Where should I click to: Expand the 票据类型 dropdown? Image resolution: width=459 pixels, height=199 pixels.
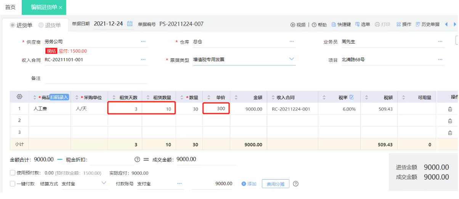click(x=292, y=59)
